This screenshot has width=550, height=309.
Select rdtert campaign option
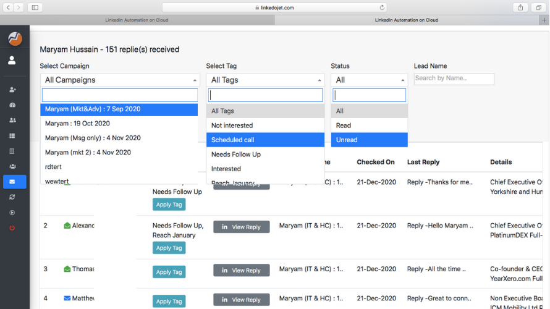[x=119, y=167]
